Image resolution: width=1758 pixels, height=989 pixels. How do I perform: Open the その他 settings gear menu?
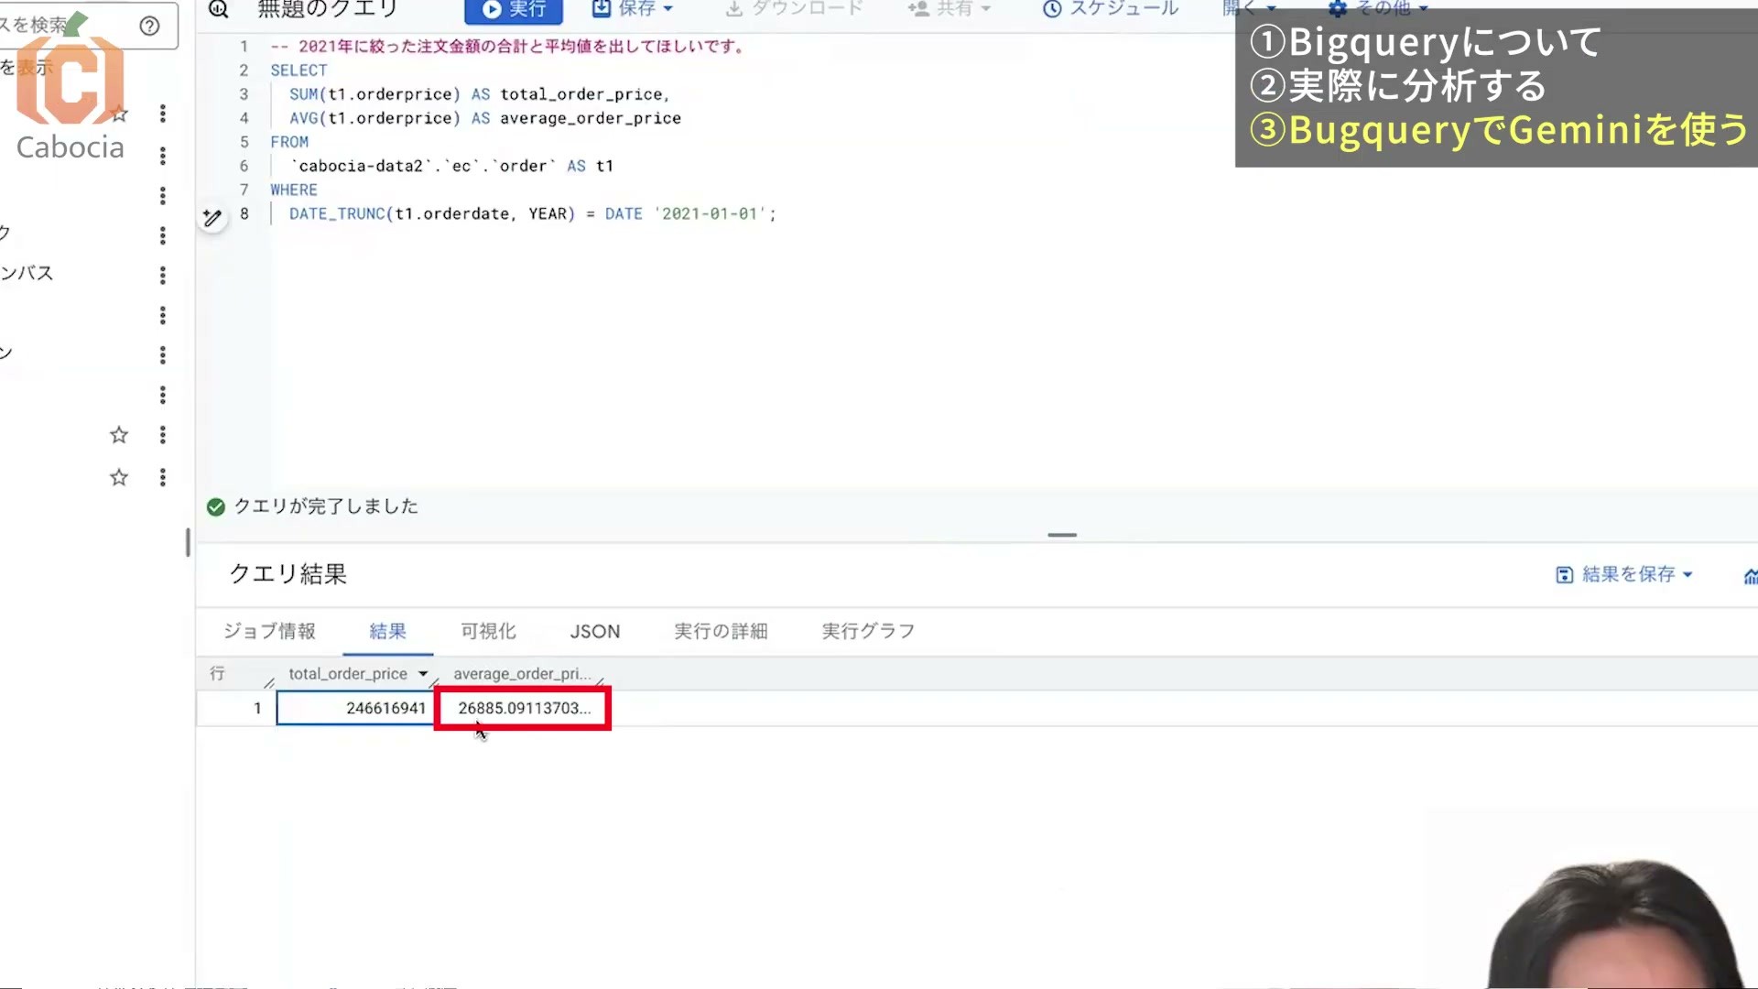(x=1378, y=8)
